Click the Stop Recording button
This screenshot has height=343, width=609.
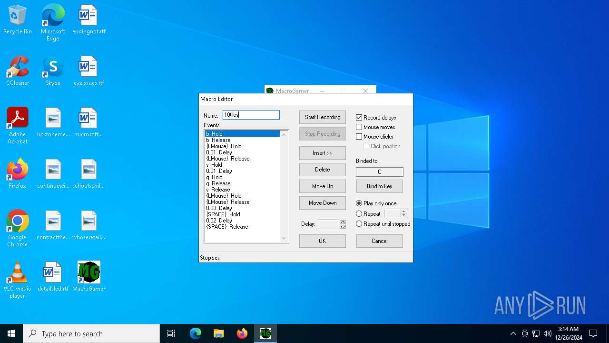pos(322,134)
